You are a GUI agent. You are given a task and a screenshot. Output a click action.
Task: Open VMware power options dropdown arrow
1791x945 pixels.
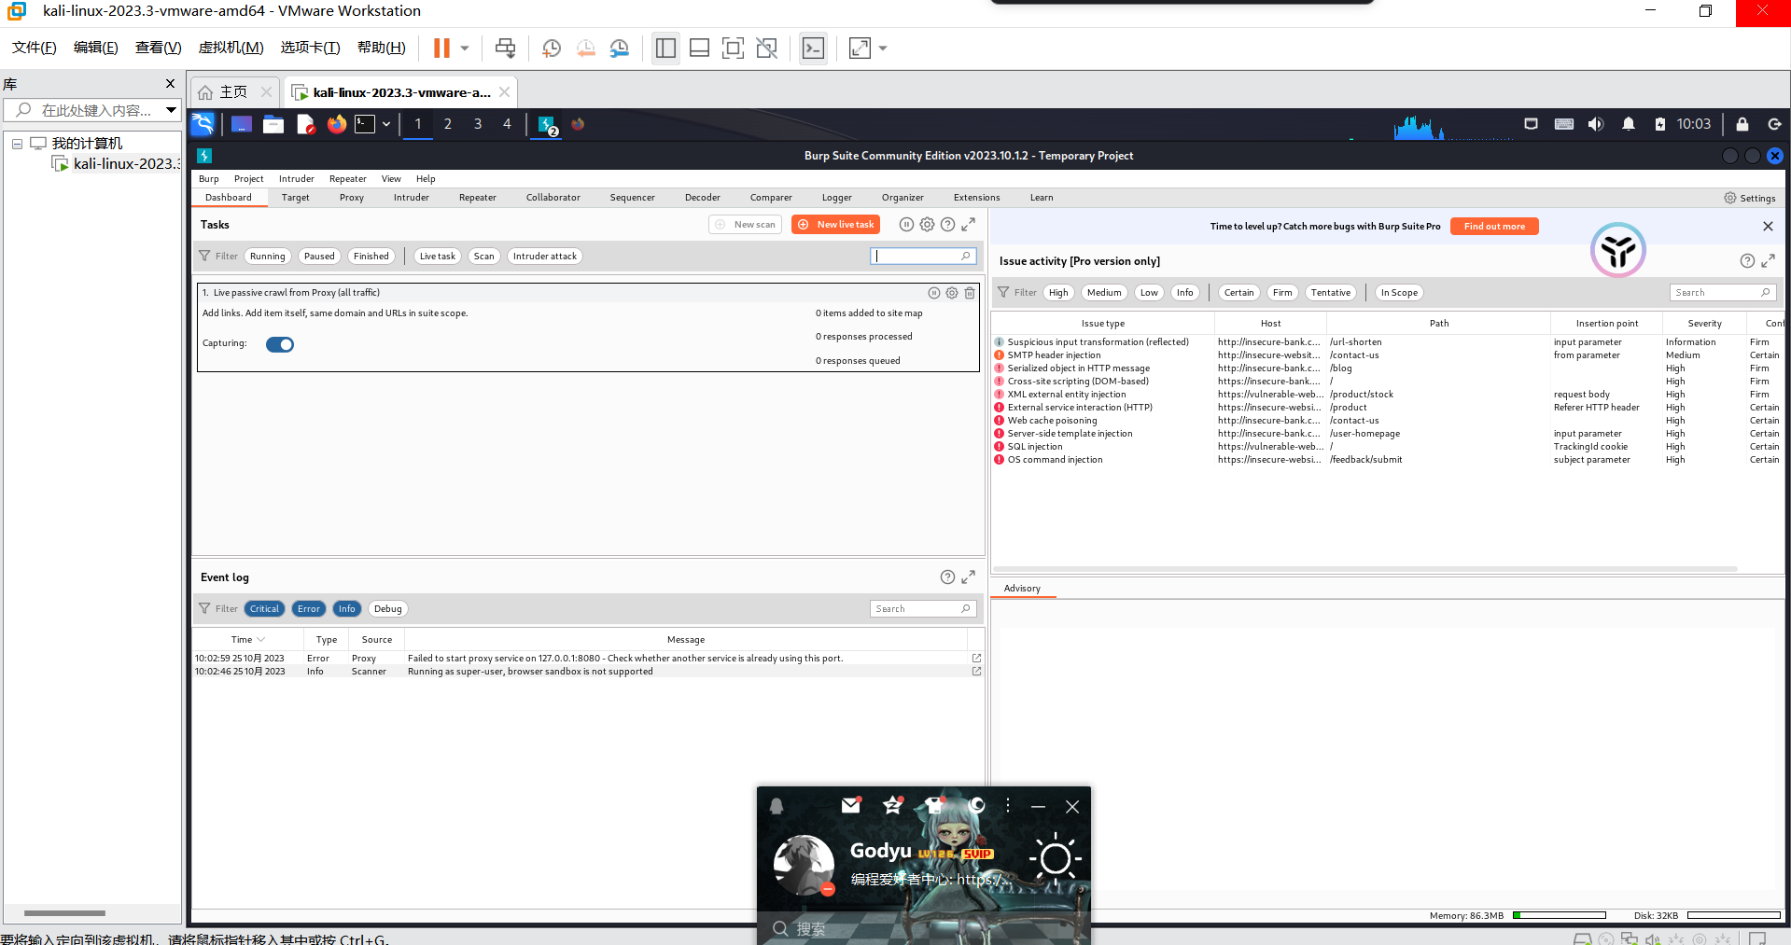click(465, 49)
